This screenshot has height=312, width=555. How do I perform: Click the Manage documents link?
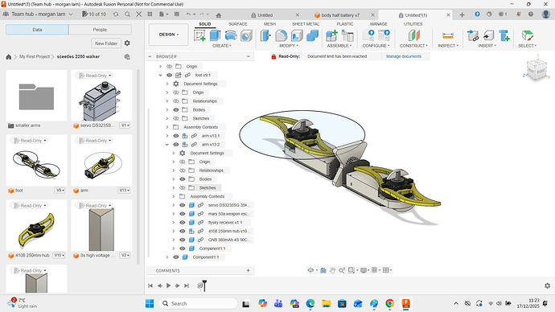coord(404,56)
